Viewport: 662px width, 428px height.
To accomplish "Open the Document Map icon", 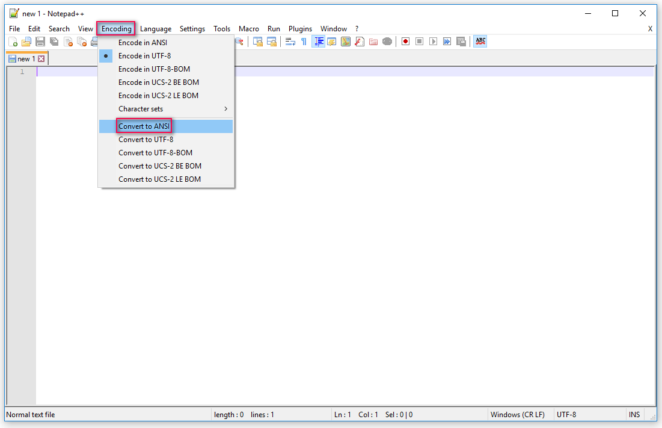I will (346, 42).
